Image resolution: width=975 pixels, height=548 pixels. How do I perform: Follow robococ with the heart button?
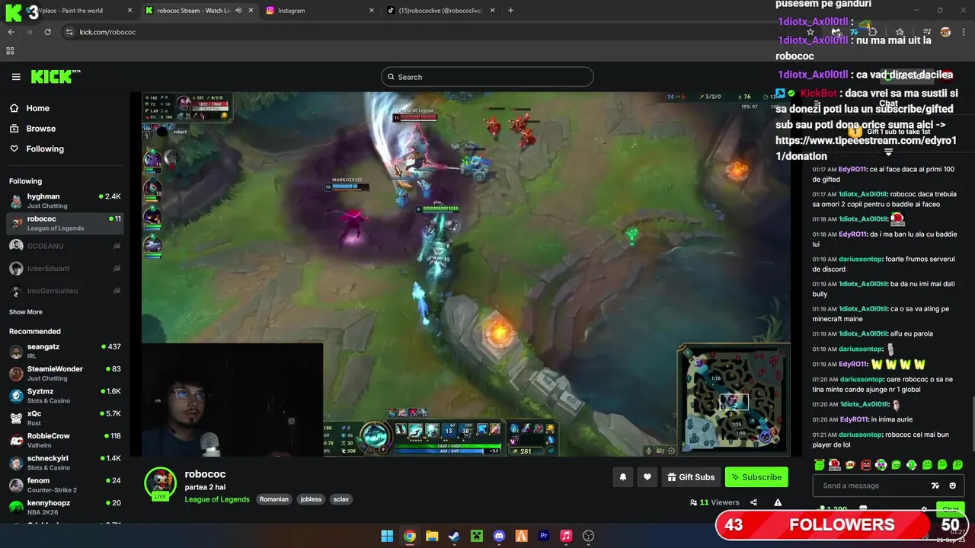(647, 477)
